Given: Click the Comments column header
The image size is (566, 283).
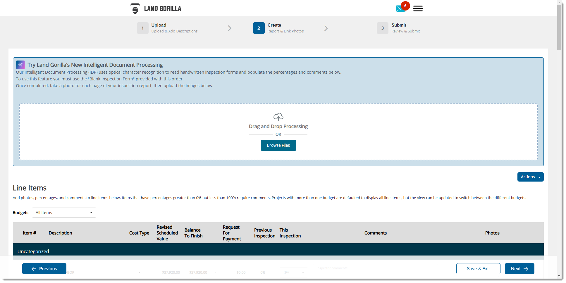Looking at the screenshot, I should tap(375, 233).
